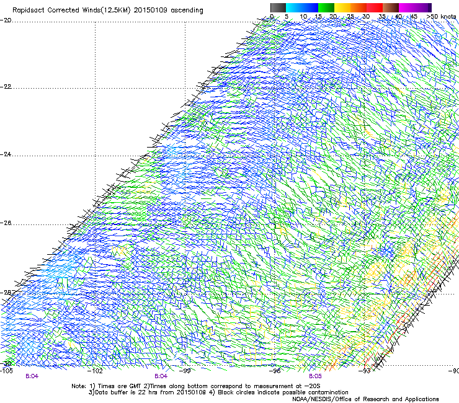Click the purple "8:05" swath time label
459x403 pixels.
coord(315,376)
